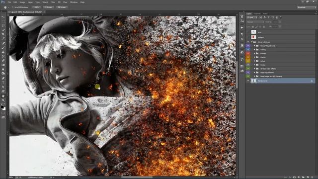318x179 pixels.
Task: Hide the Ashes group
Action: (248, 61)
